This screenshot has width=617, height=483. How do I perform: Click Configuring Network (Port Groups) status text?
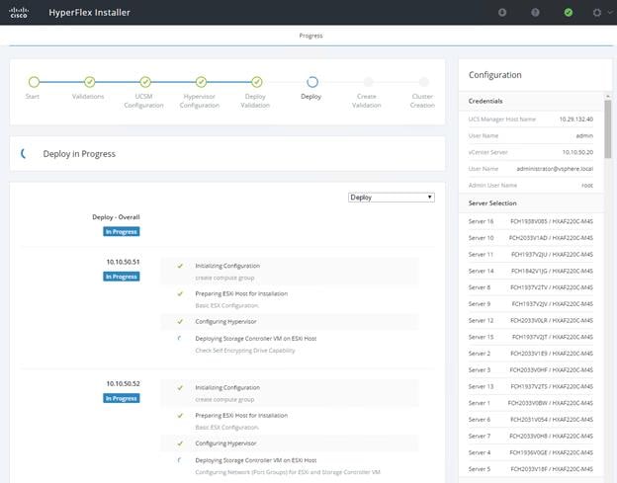[288, 472]
